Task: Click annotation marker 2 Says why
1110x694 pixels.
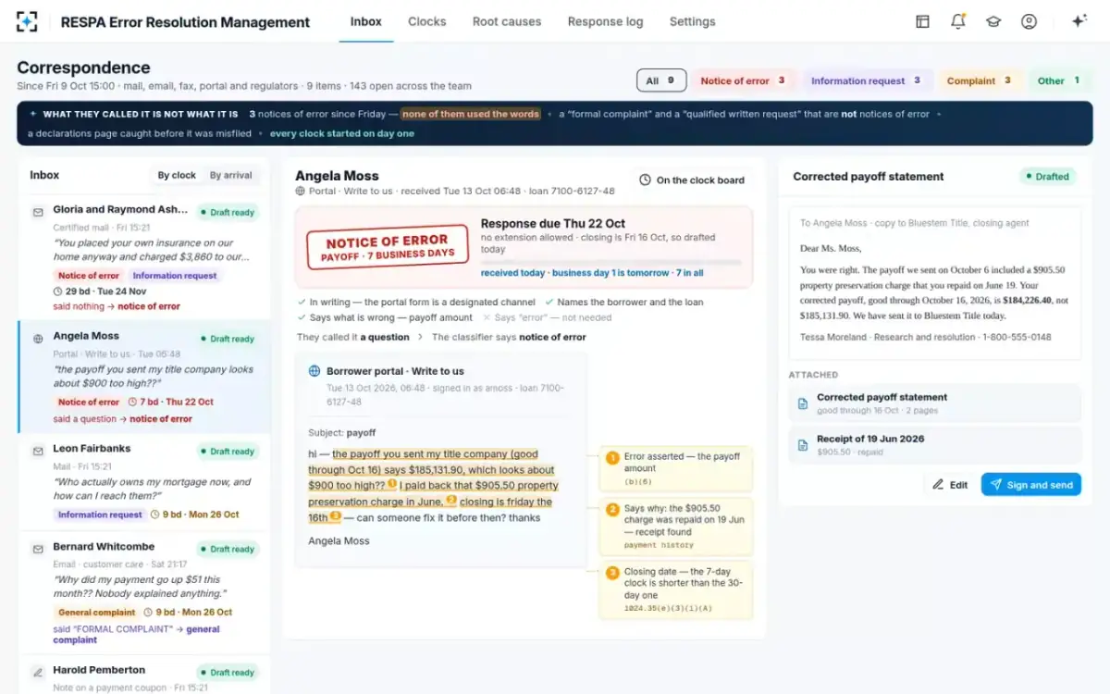Action: [x=612, y=509]
